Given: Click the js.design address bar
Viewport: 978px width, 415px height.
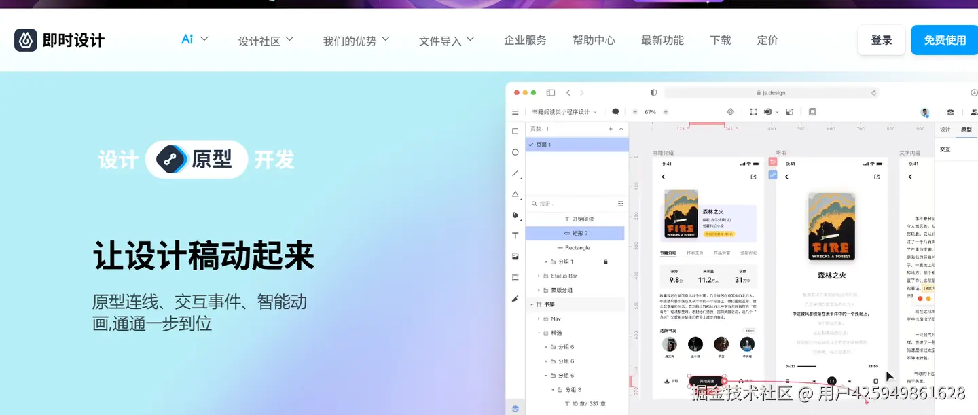Looking at the screenshot, I should [x=771, y=92].
